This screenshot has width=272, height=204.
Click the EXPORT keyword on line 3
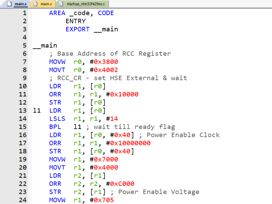pyautogui.click(x=78, y=29)
